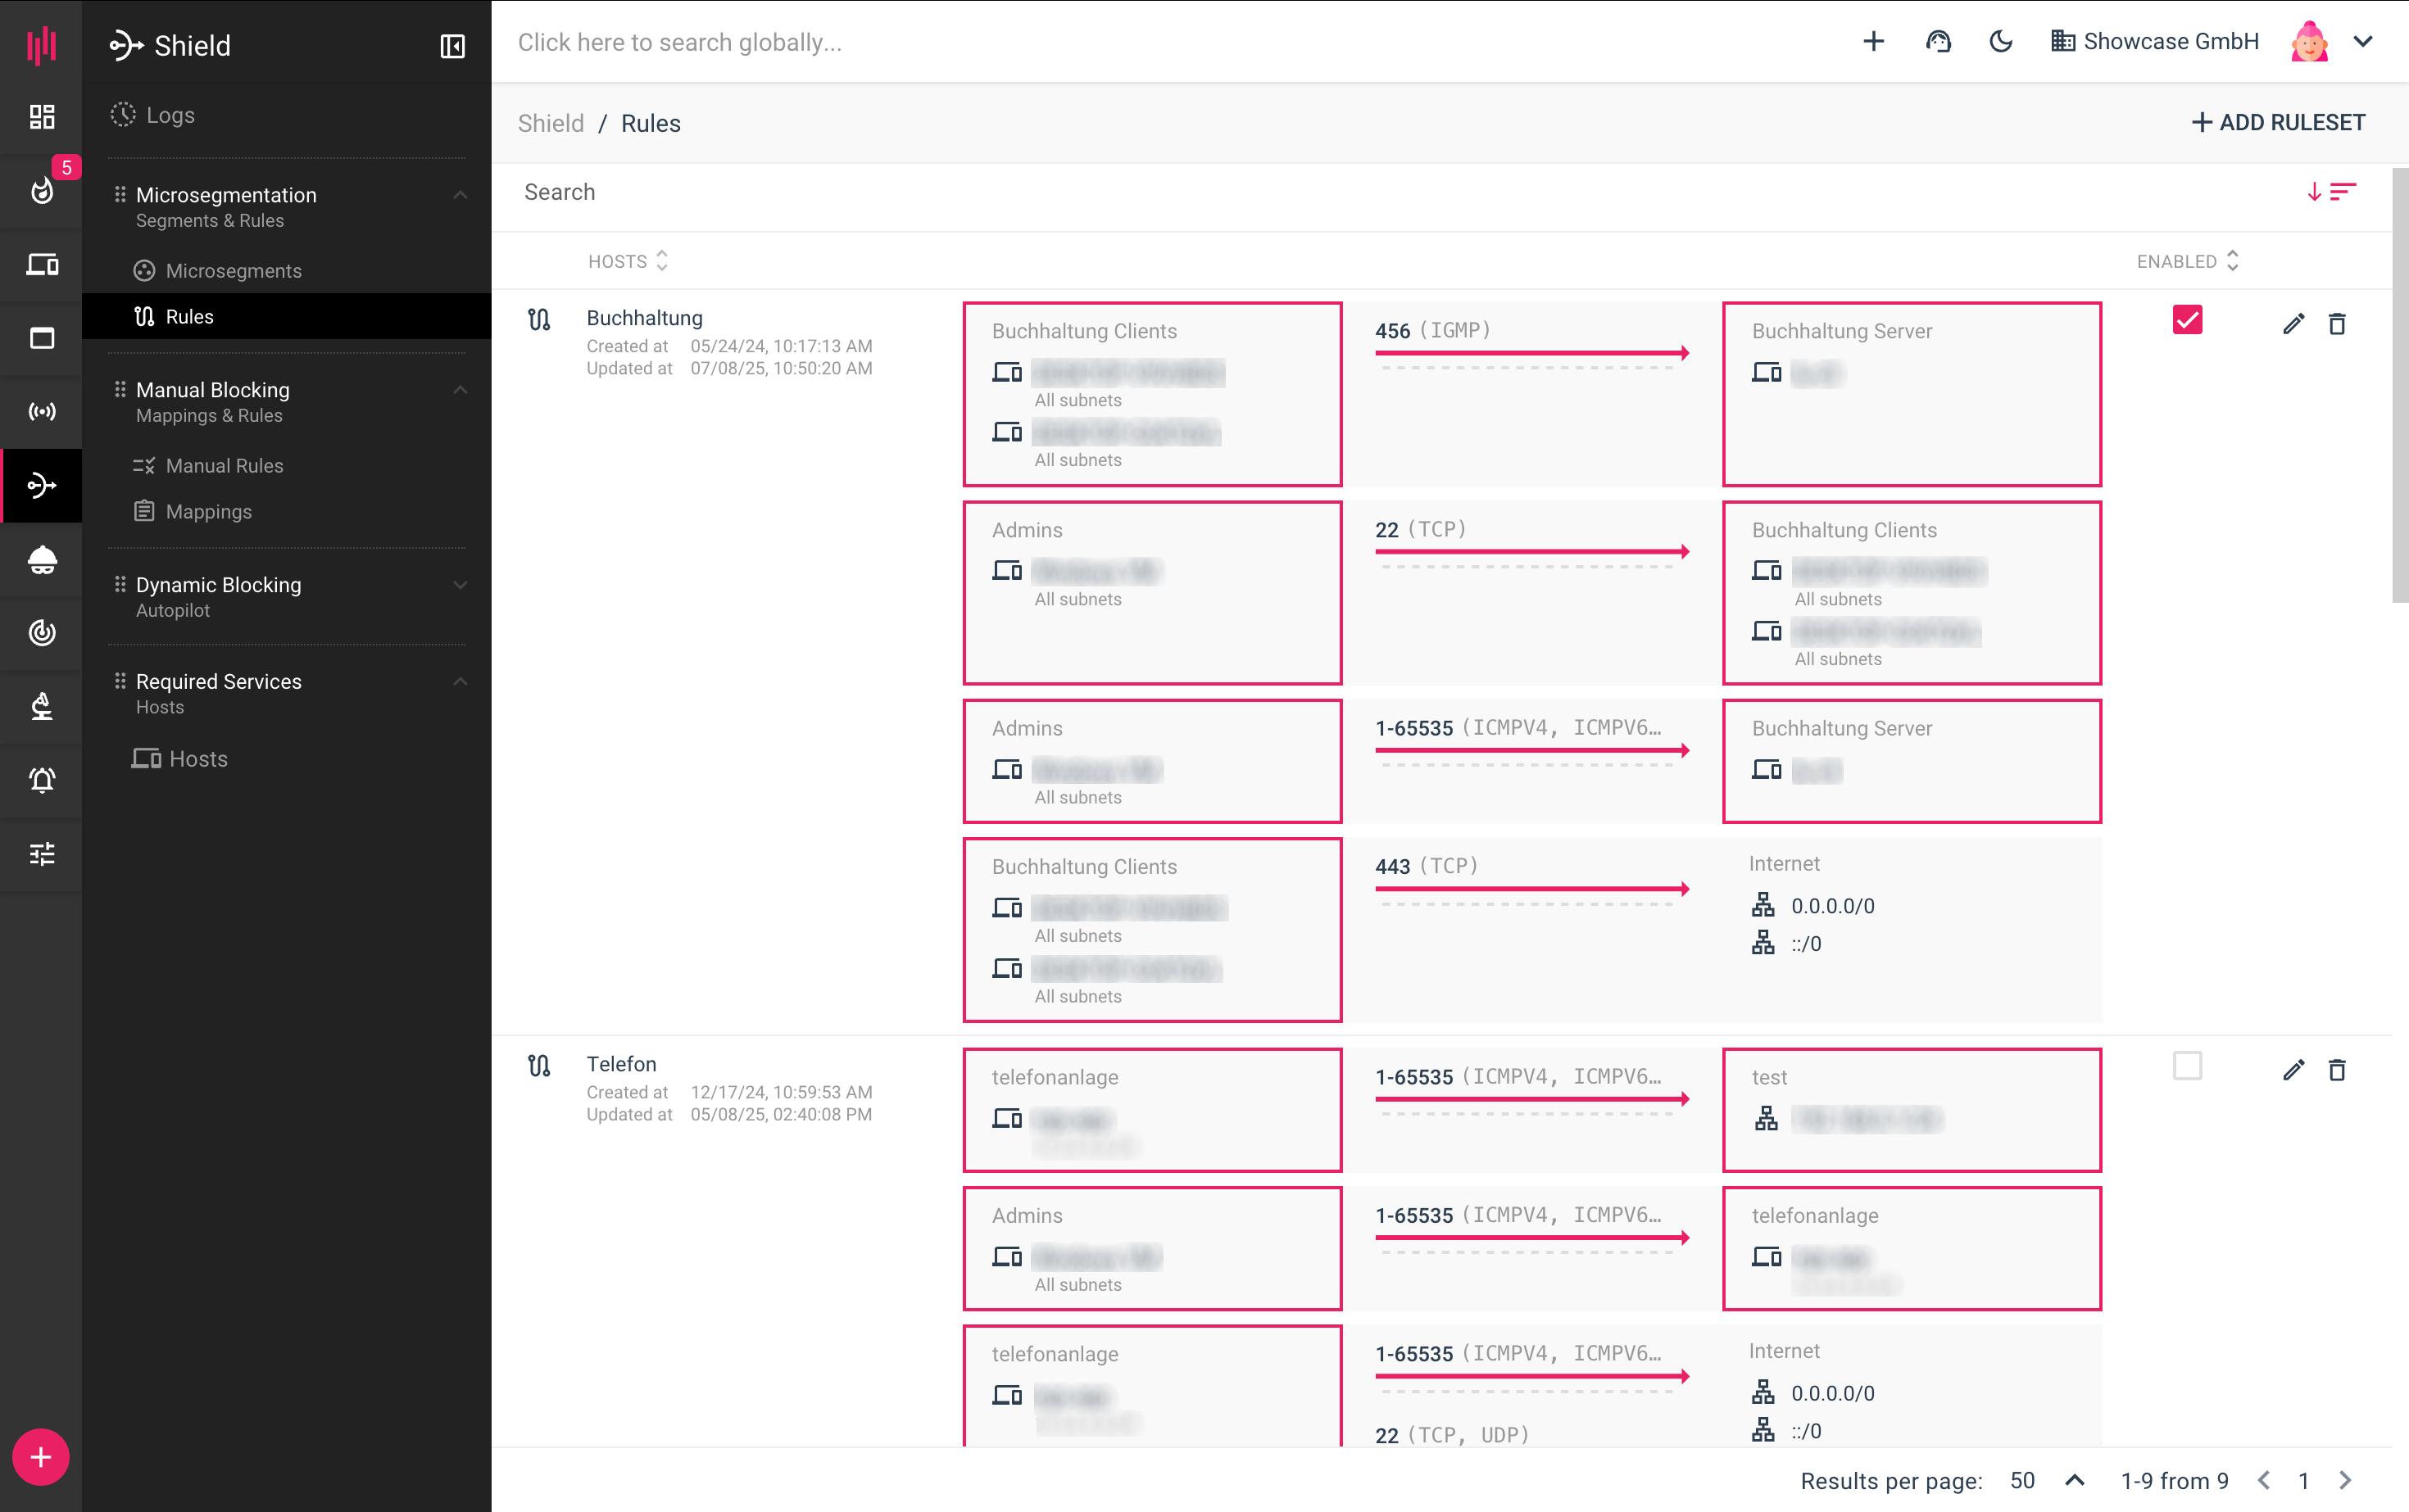Enable the Telefon ruleset checkbox
This screenshot has height=1512, width=2409.
pyautogui.click(x=2187, y=1066)
